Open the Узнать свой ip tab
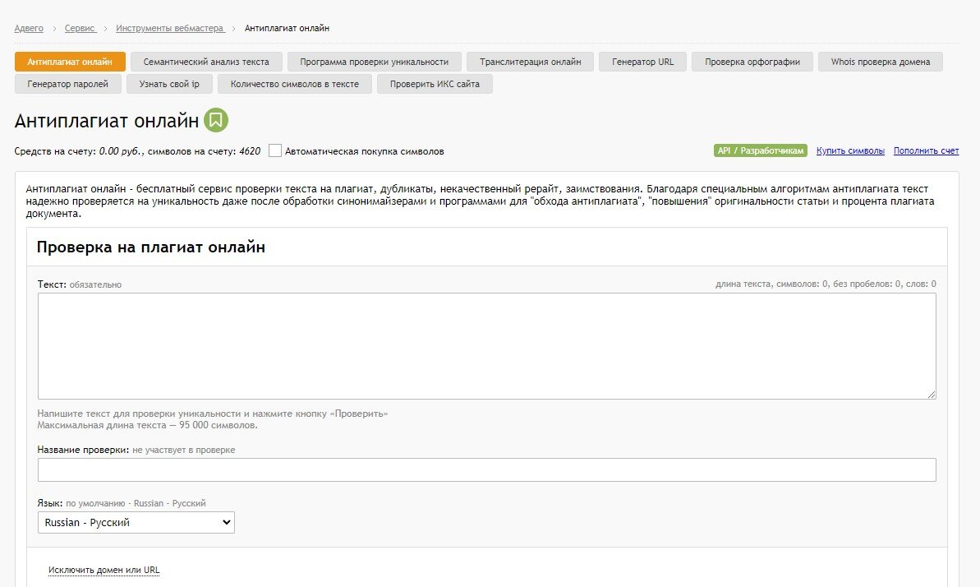The image size is (980, 587). pos(169,84)
